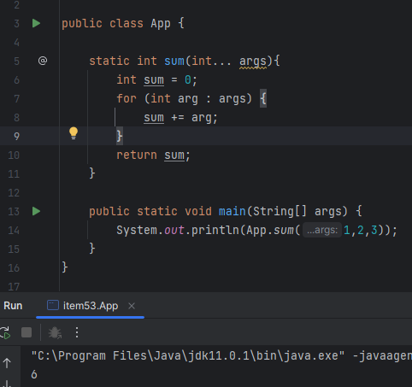
Task: Click the closing brace on line 9
Action: coord(120,136)
